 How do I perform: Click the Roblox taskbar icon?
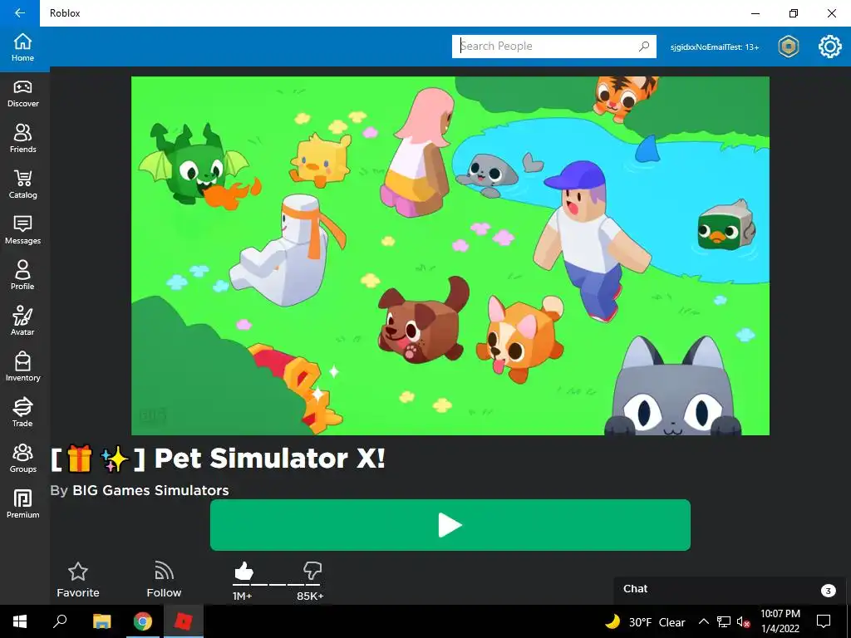click(184, 621)
